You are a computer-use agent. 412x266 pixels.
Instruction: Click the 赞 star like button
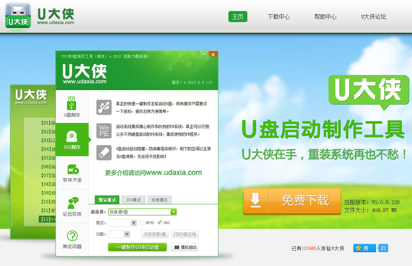365,248
